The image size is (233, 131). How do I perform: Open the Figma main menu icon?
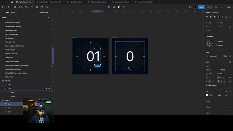(3, 7)
